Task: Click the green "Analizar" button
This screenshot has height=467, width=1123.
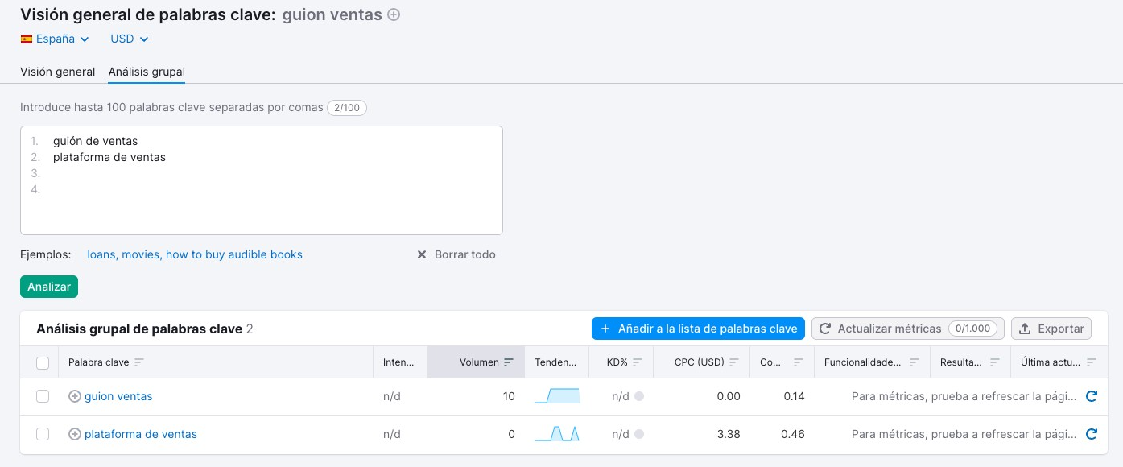Action: 49,287
